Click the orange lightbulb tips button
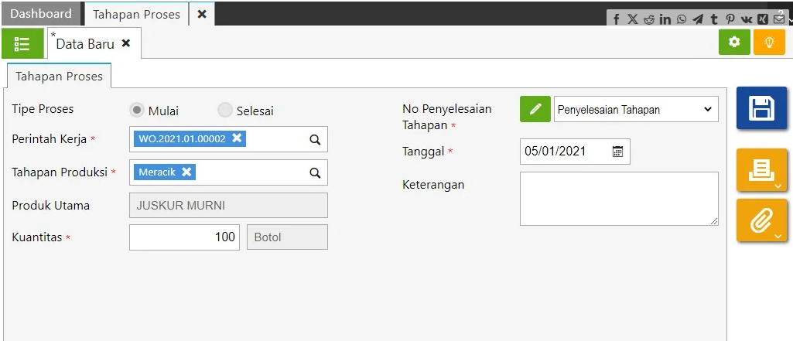 click(769, 43)
